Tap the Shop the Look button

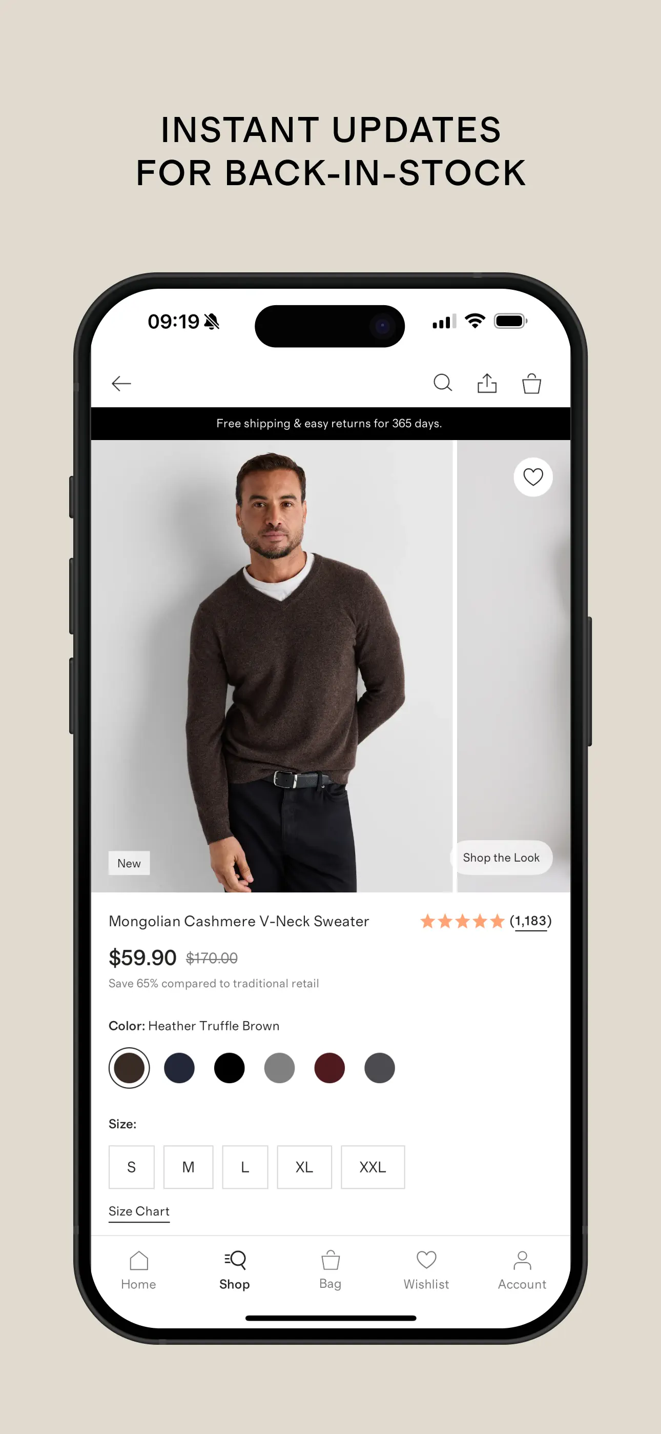pos(501,858)
